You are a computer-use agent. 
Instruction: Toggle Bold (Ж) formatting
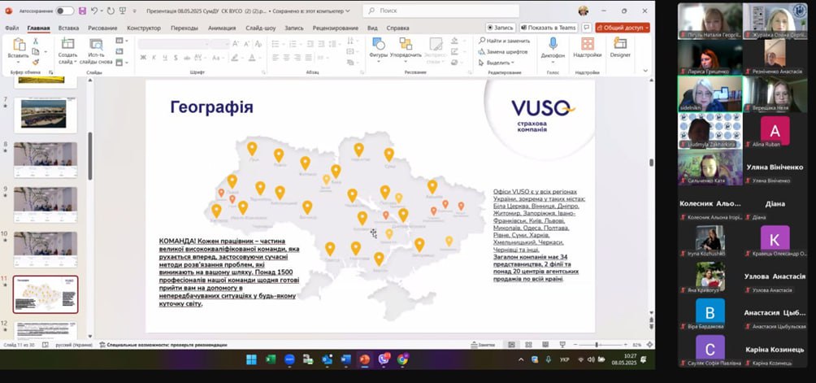coord(142,58)
